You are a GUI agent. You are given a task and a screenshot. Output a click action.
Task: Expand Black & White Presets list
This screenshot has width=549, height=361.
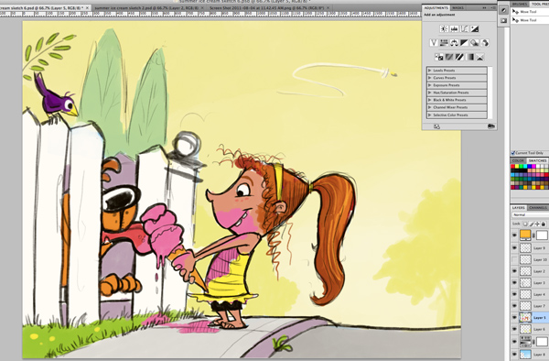(x=430, y=100)
